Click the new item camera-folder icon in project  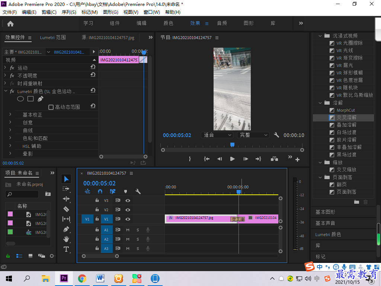(48, 194)
